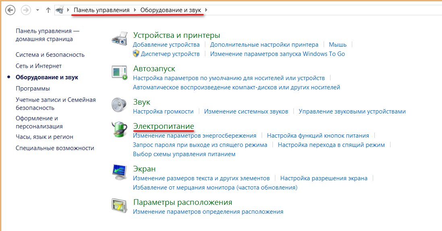Go to Сеть и Интернет in sidebar
The width and height of the screenshot is (442, 231).
39,66
